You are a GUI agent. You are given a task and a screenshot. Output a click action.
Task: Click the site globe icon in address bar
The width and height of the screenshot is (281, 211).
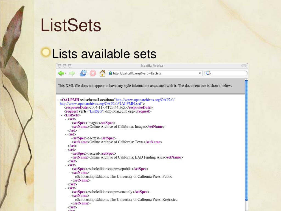coord(111,73)
